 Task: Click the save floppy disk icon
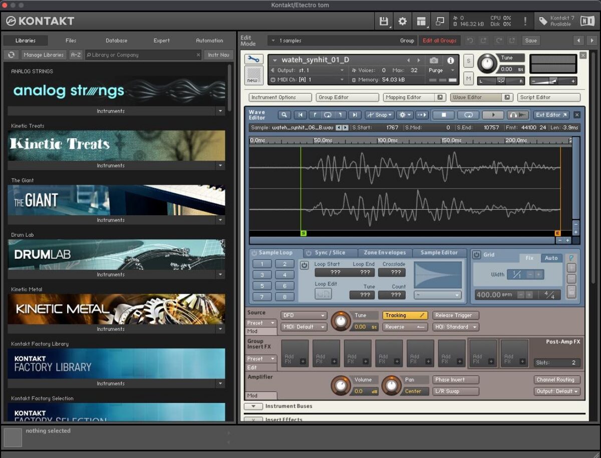[384, 21]
